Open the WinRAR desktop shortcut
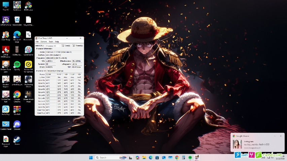This screenshot has height=161, width=287. [17, 110]
